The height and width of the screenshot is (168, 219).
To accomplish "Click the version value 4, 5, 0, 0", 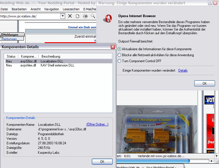I will click(44, 138).
